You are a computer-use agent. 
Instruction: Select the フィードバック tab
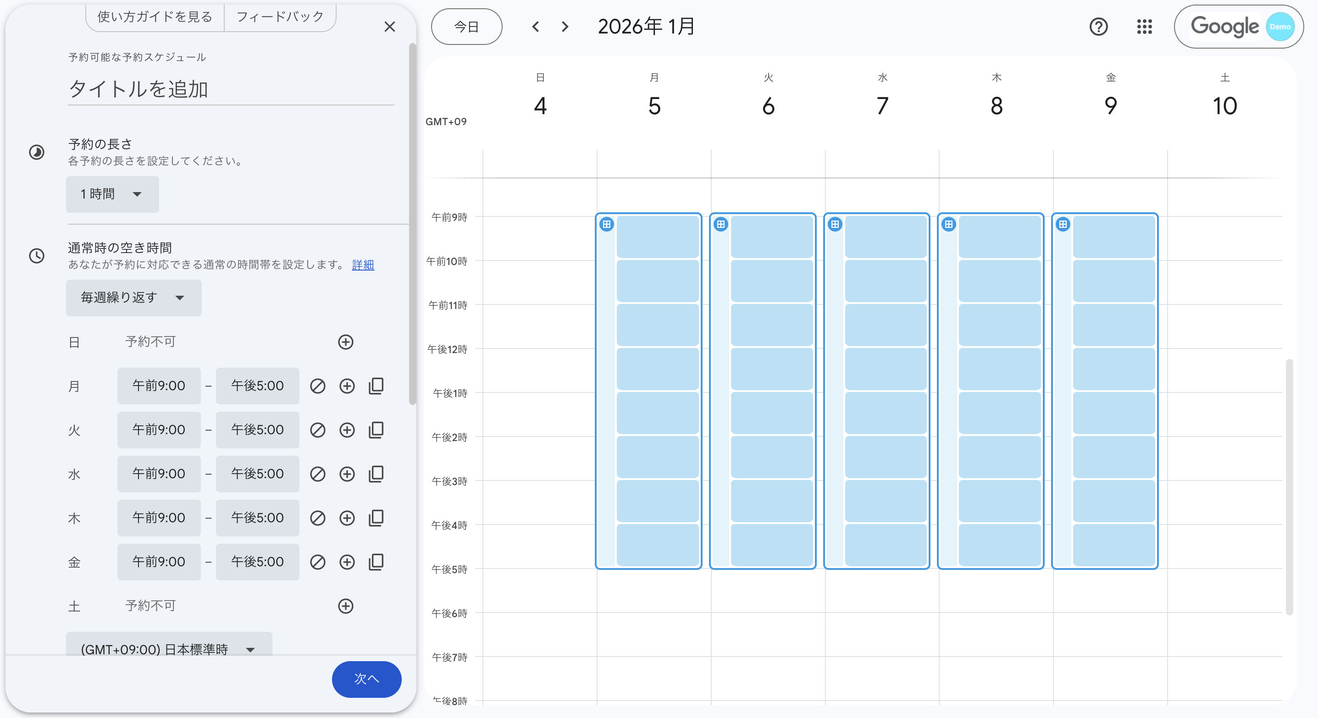click(x=280, y=17)
